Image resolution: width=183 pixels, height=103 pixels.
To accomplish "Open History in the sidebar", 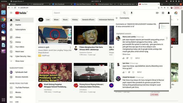I will (x=20, y=42).
